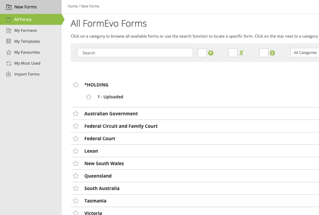Star the Queensland category

(x=76, y=176)
